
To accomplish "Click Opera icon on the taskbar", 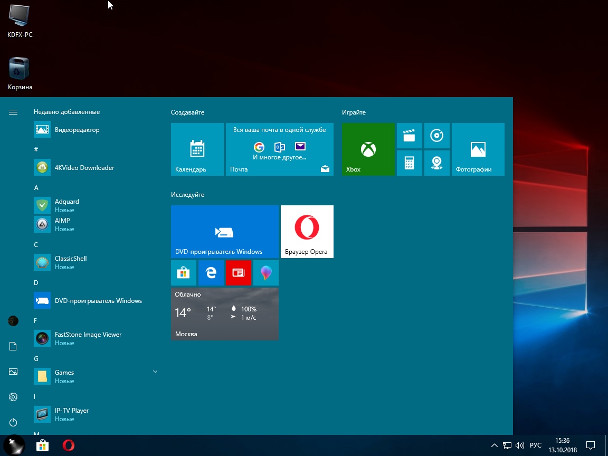I will tap(68, 445).
